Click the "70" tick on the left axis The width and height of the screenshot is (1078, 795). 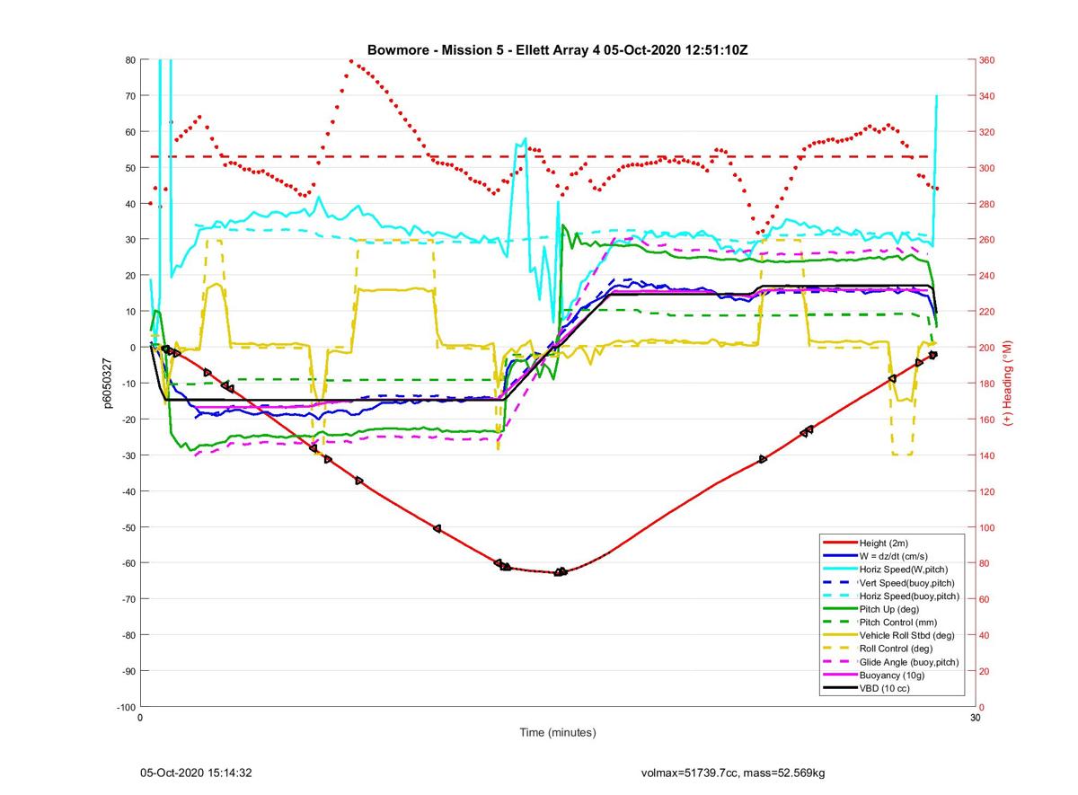click(129, 96)
